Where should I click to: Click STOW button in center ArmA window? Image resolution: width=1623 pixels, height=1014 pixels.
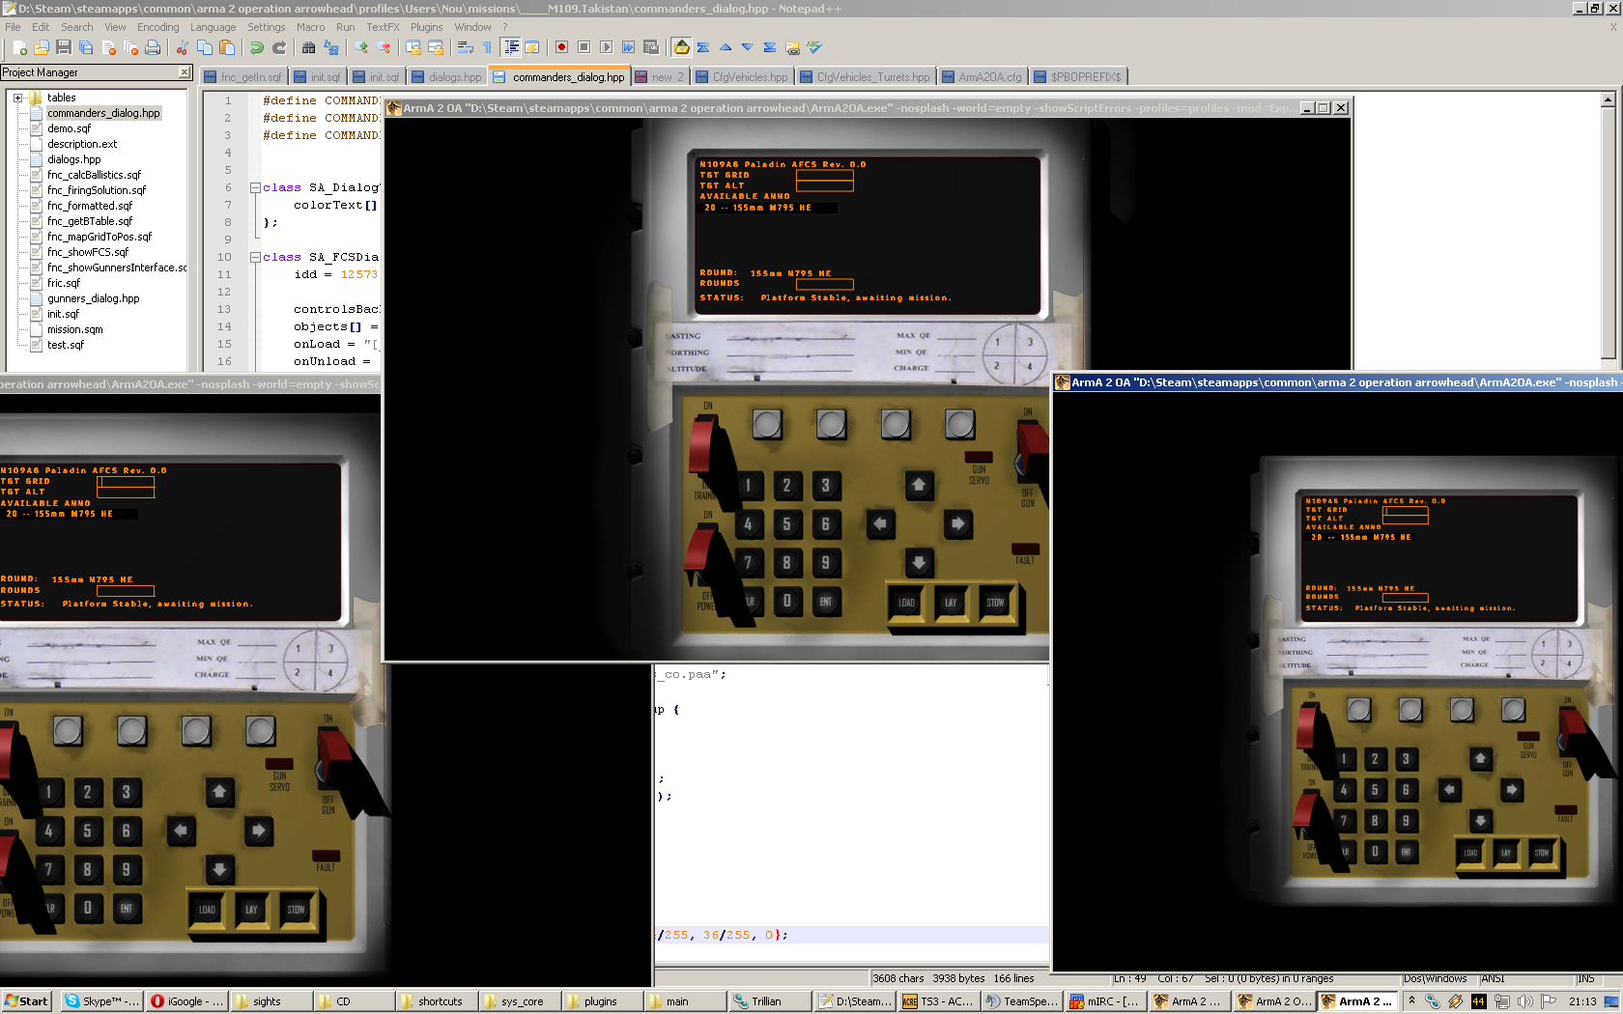point(995,603)
